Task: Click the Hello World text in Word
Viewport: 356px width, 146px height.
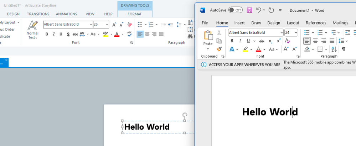Action: click(270, 112)
